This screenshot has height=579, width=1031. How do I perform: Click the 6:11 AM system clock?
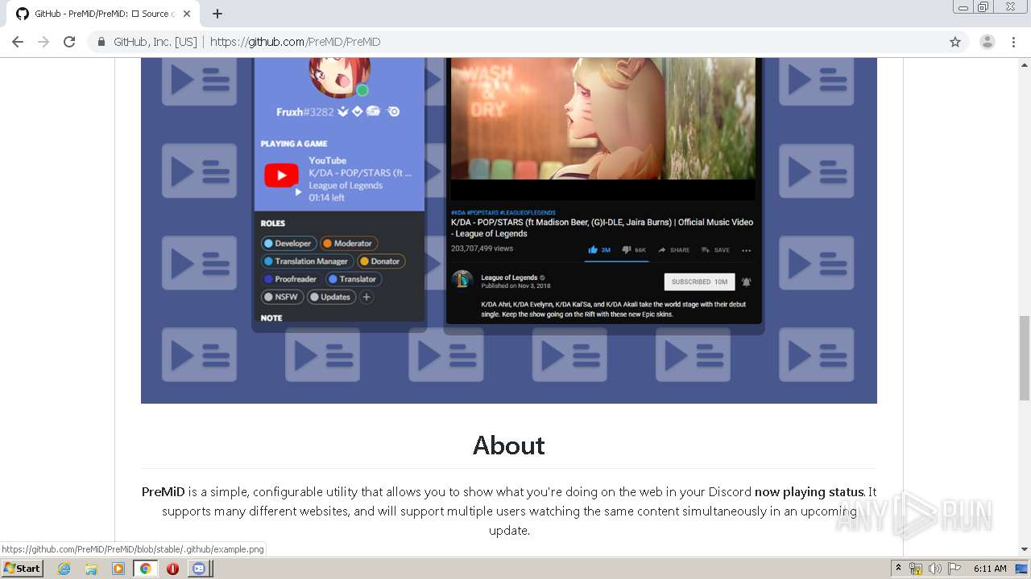tap(990, 569)
